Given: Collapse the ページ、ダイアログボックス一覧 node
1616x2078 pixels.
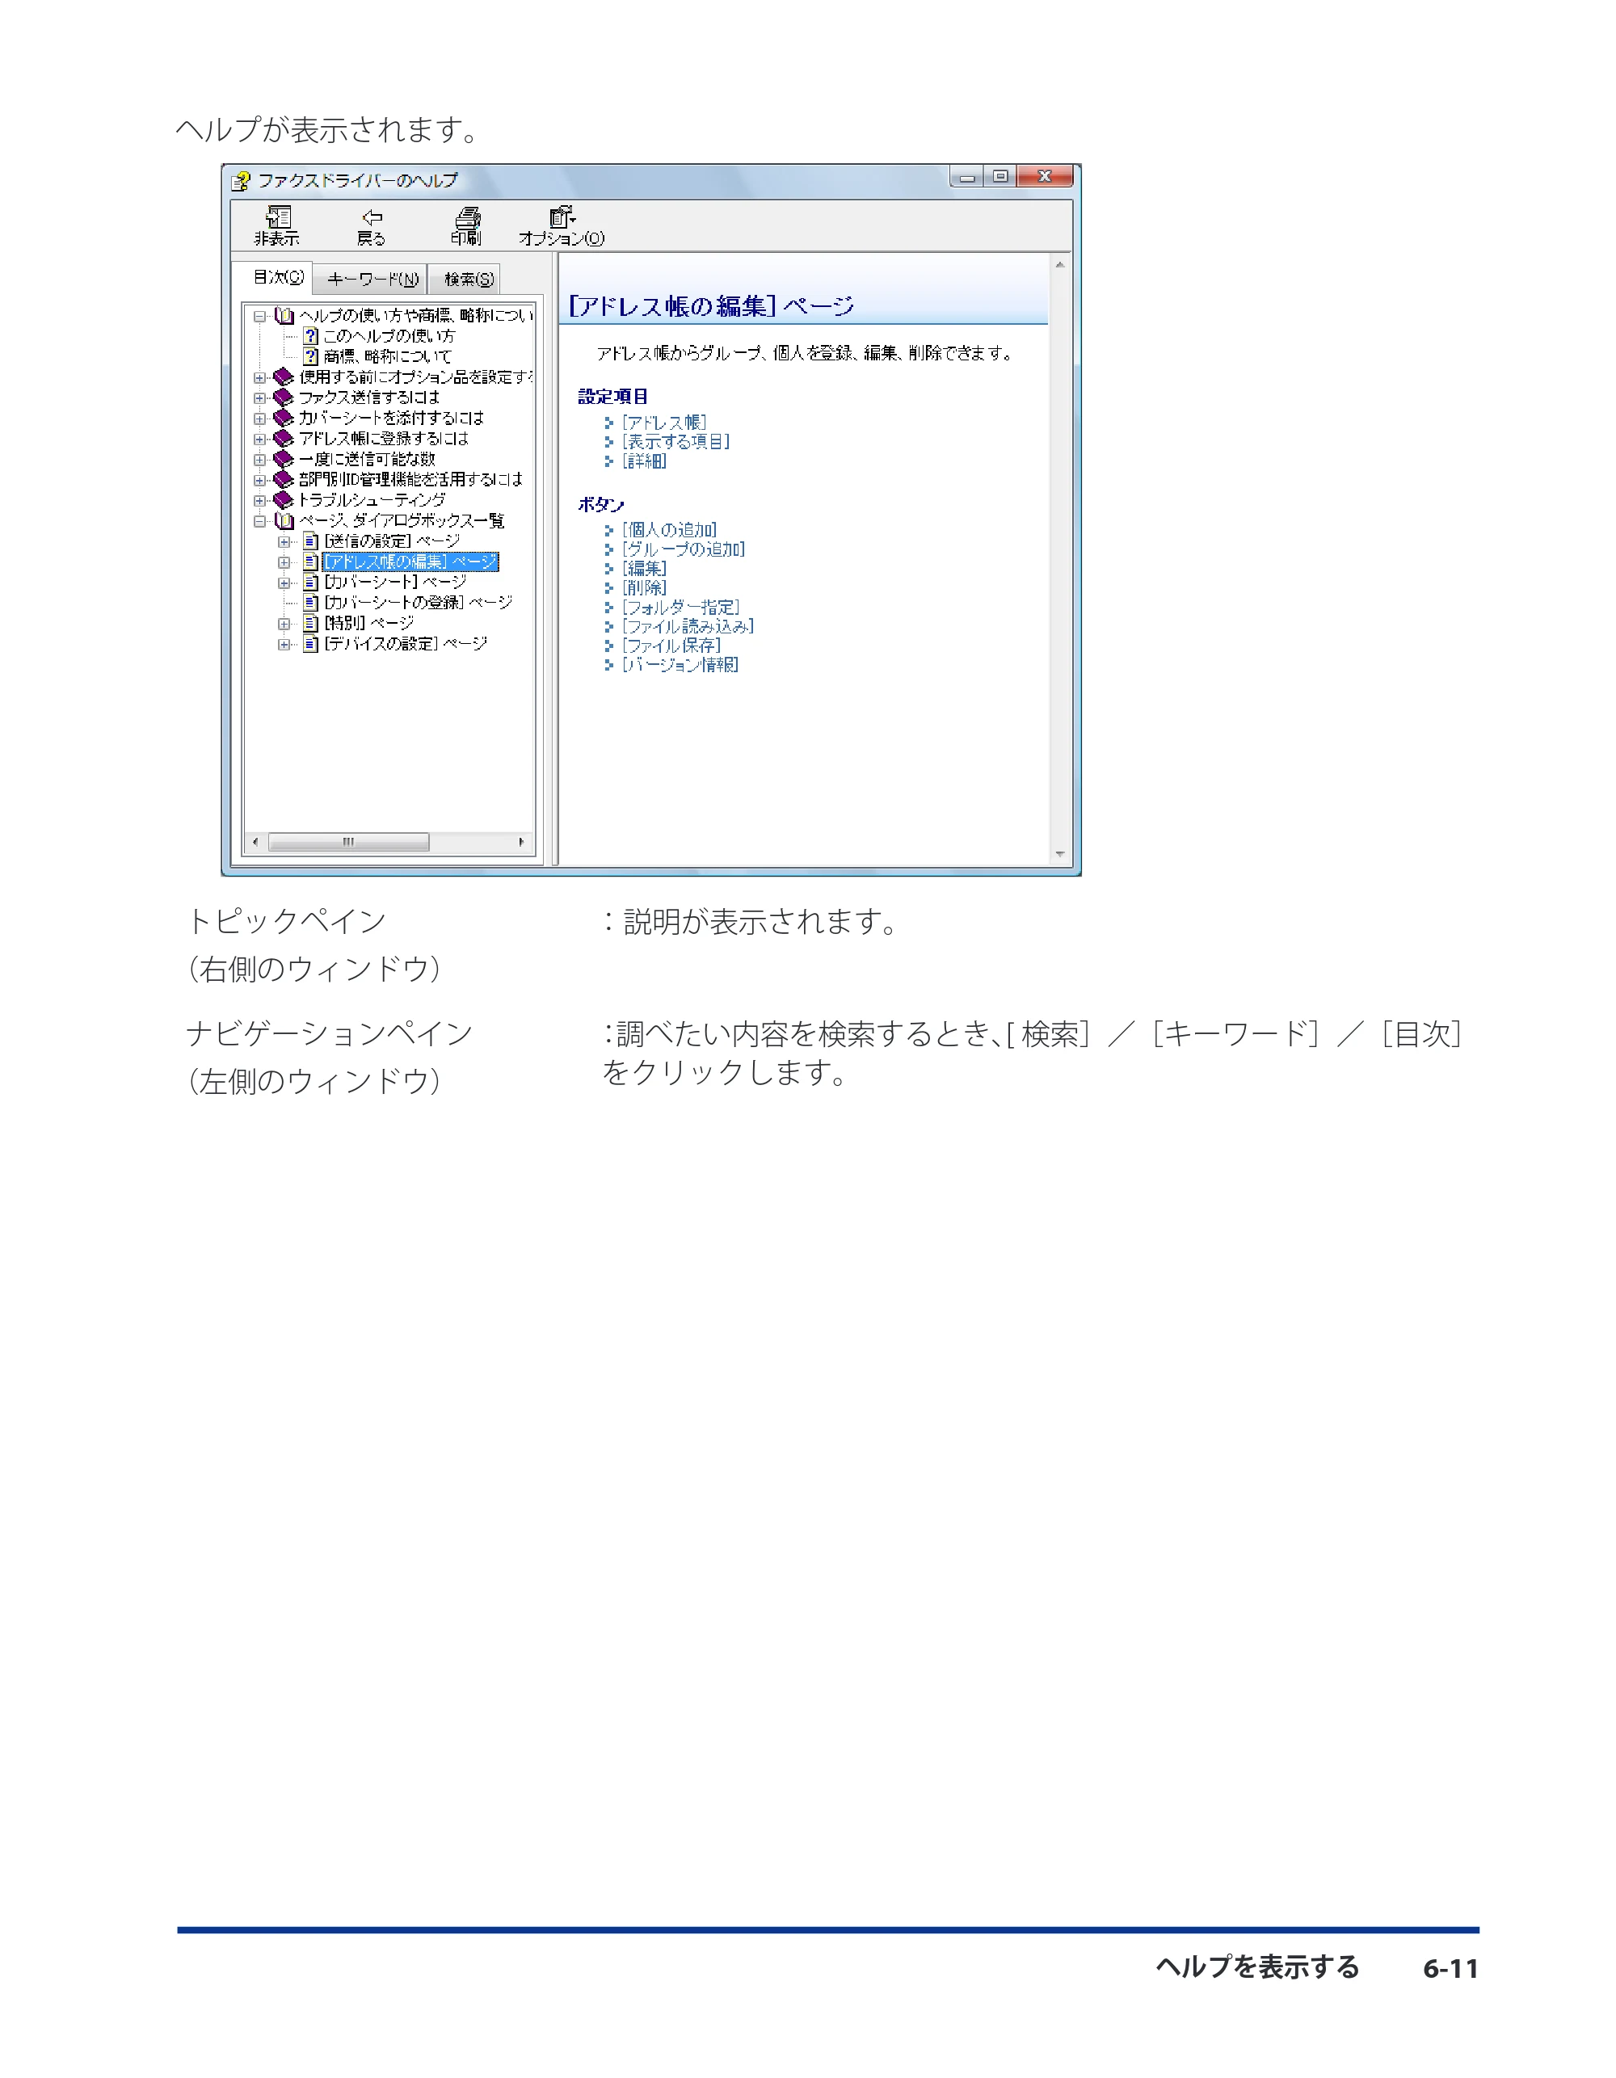Looking at the screenshot, I should (260, 520).
